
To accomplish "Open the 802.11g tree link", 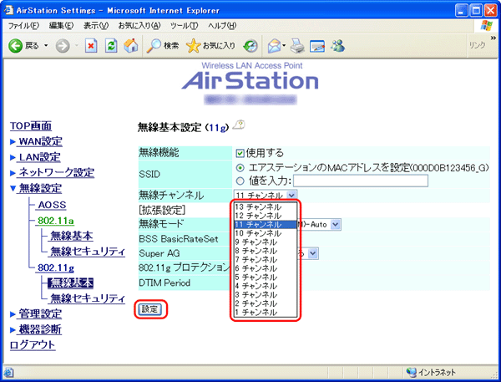I will pyautogui.click(x=56, y=267).
